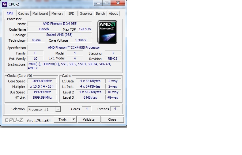The image size is (242, 155).
Task: Click the HT Link value '1999.89 MHz'
Action: click(x=42, y=97)
